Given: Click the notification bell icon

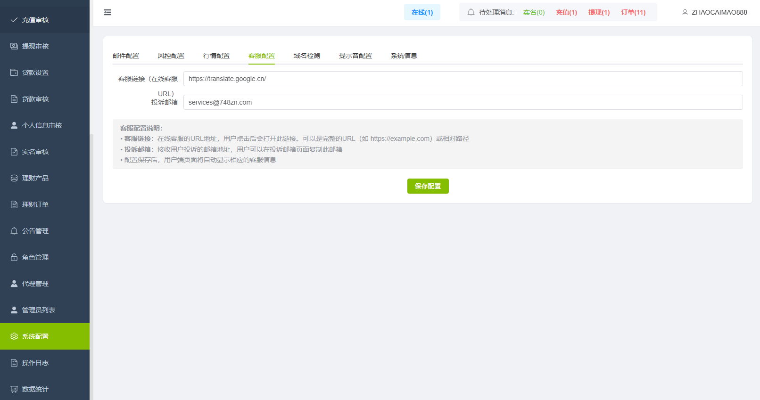Looking at the screenshot, I should 471,12.
